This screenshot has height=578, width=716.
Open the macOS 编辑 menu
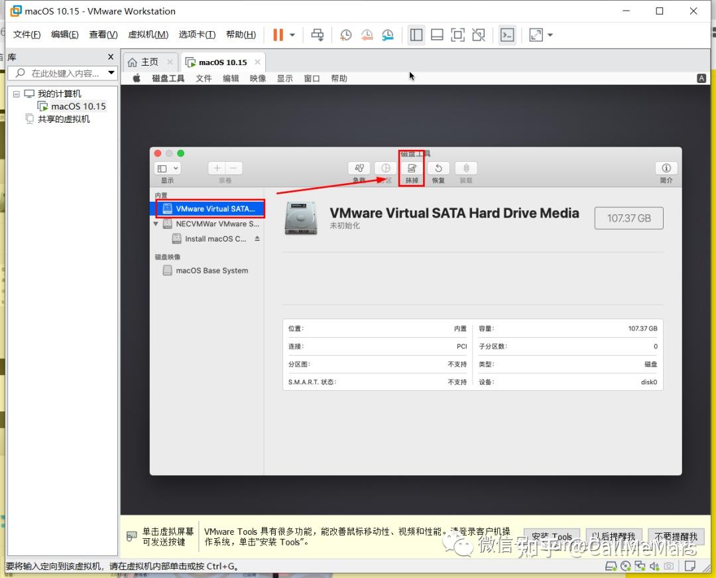(231, 78)
